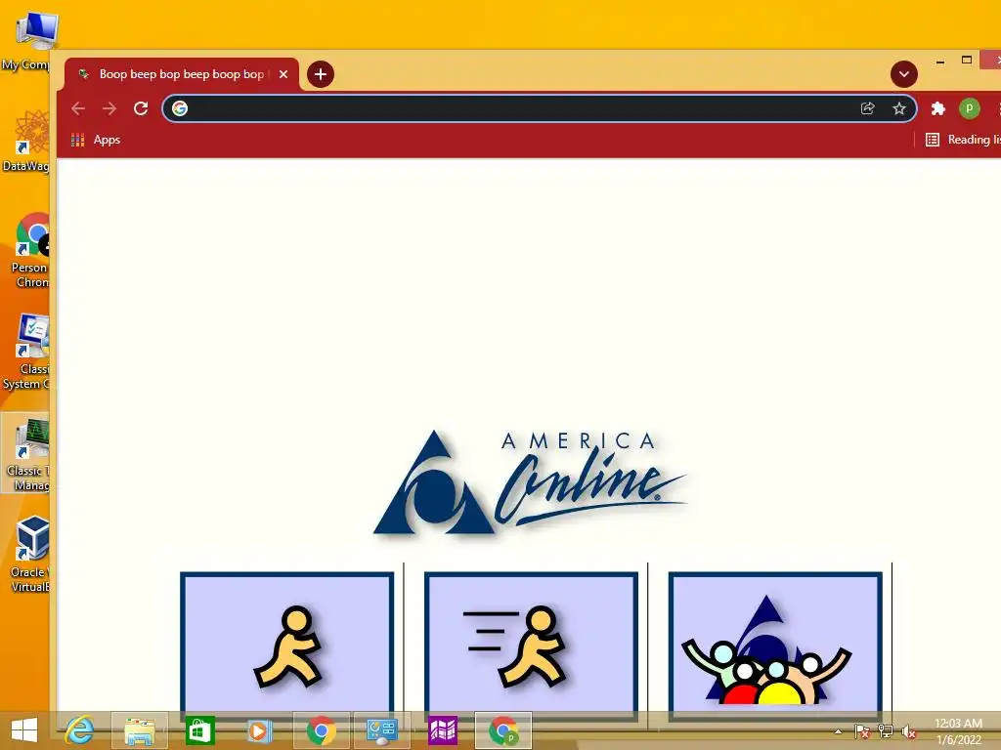The image size is (1001, 750).
Task: Bookmark this page with the star
Action: 899,108
